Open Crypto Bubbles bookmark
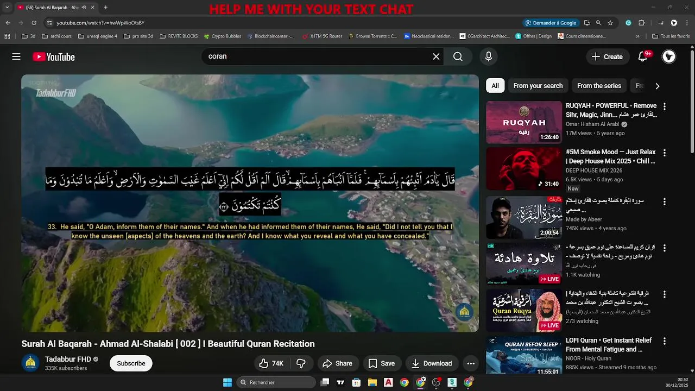Image resolution: width=695 pixels, height=391 pixels. (223, 36)
